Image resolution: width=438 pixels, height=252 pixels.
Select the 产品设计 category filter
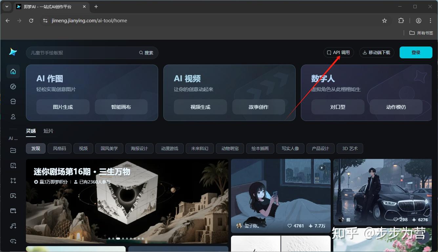[321, 148]
